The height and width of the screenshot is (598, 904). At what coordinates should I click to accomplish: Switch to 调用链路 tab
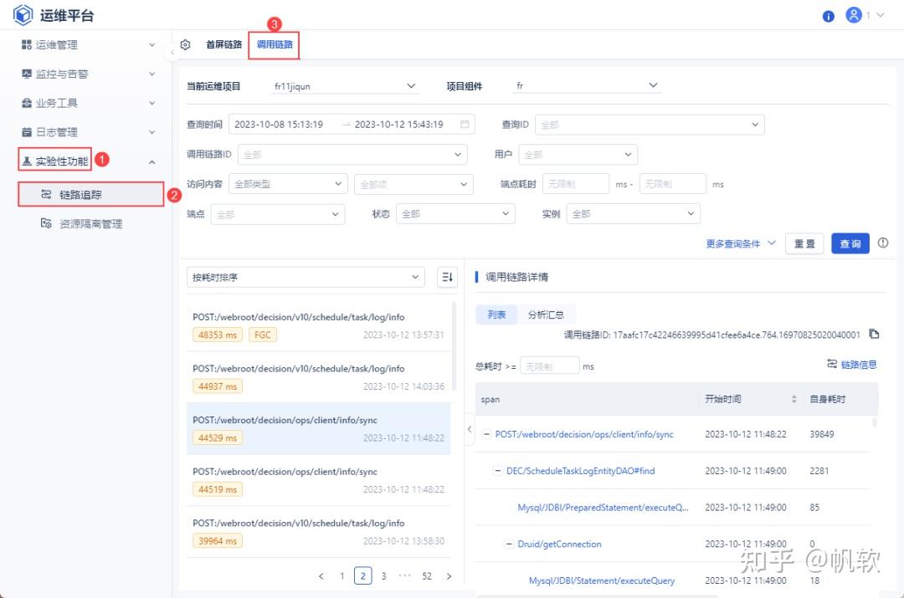point(275,44)
